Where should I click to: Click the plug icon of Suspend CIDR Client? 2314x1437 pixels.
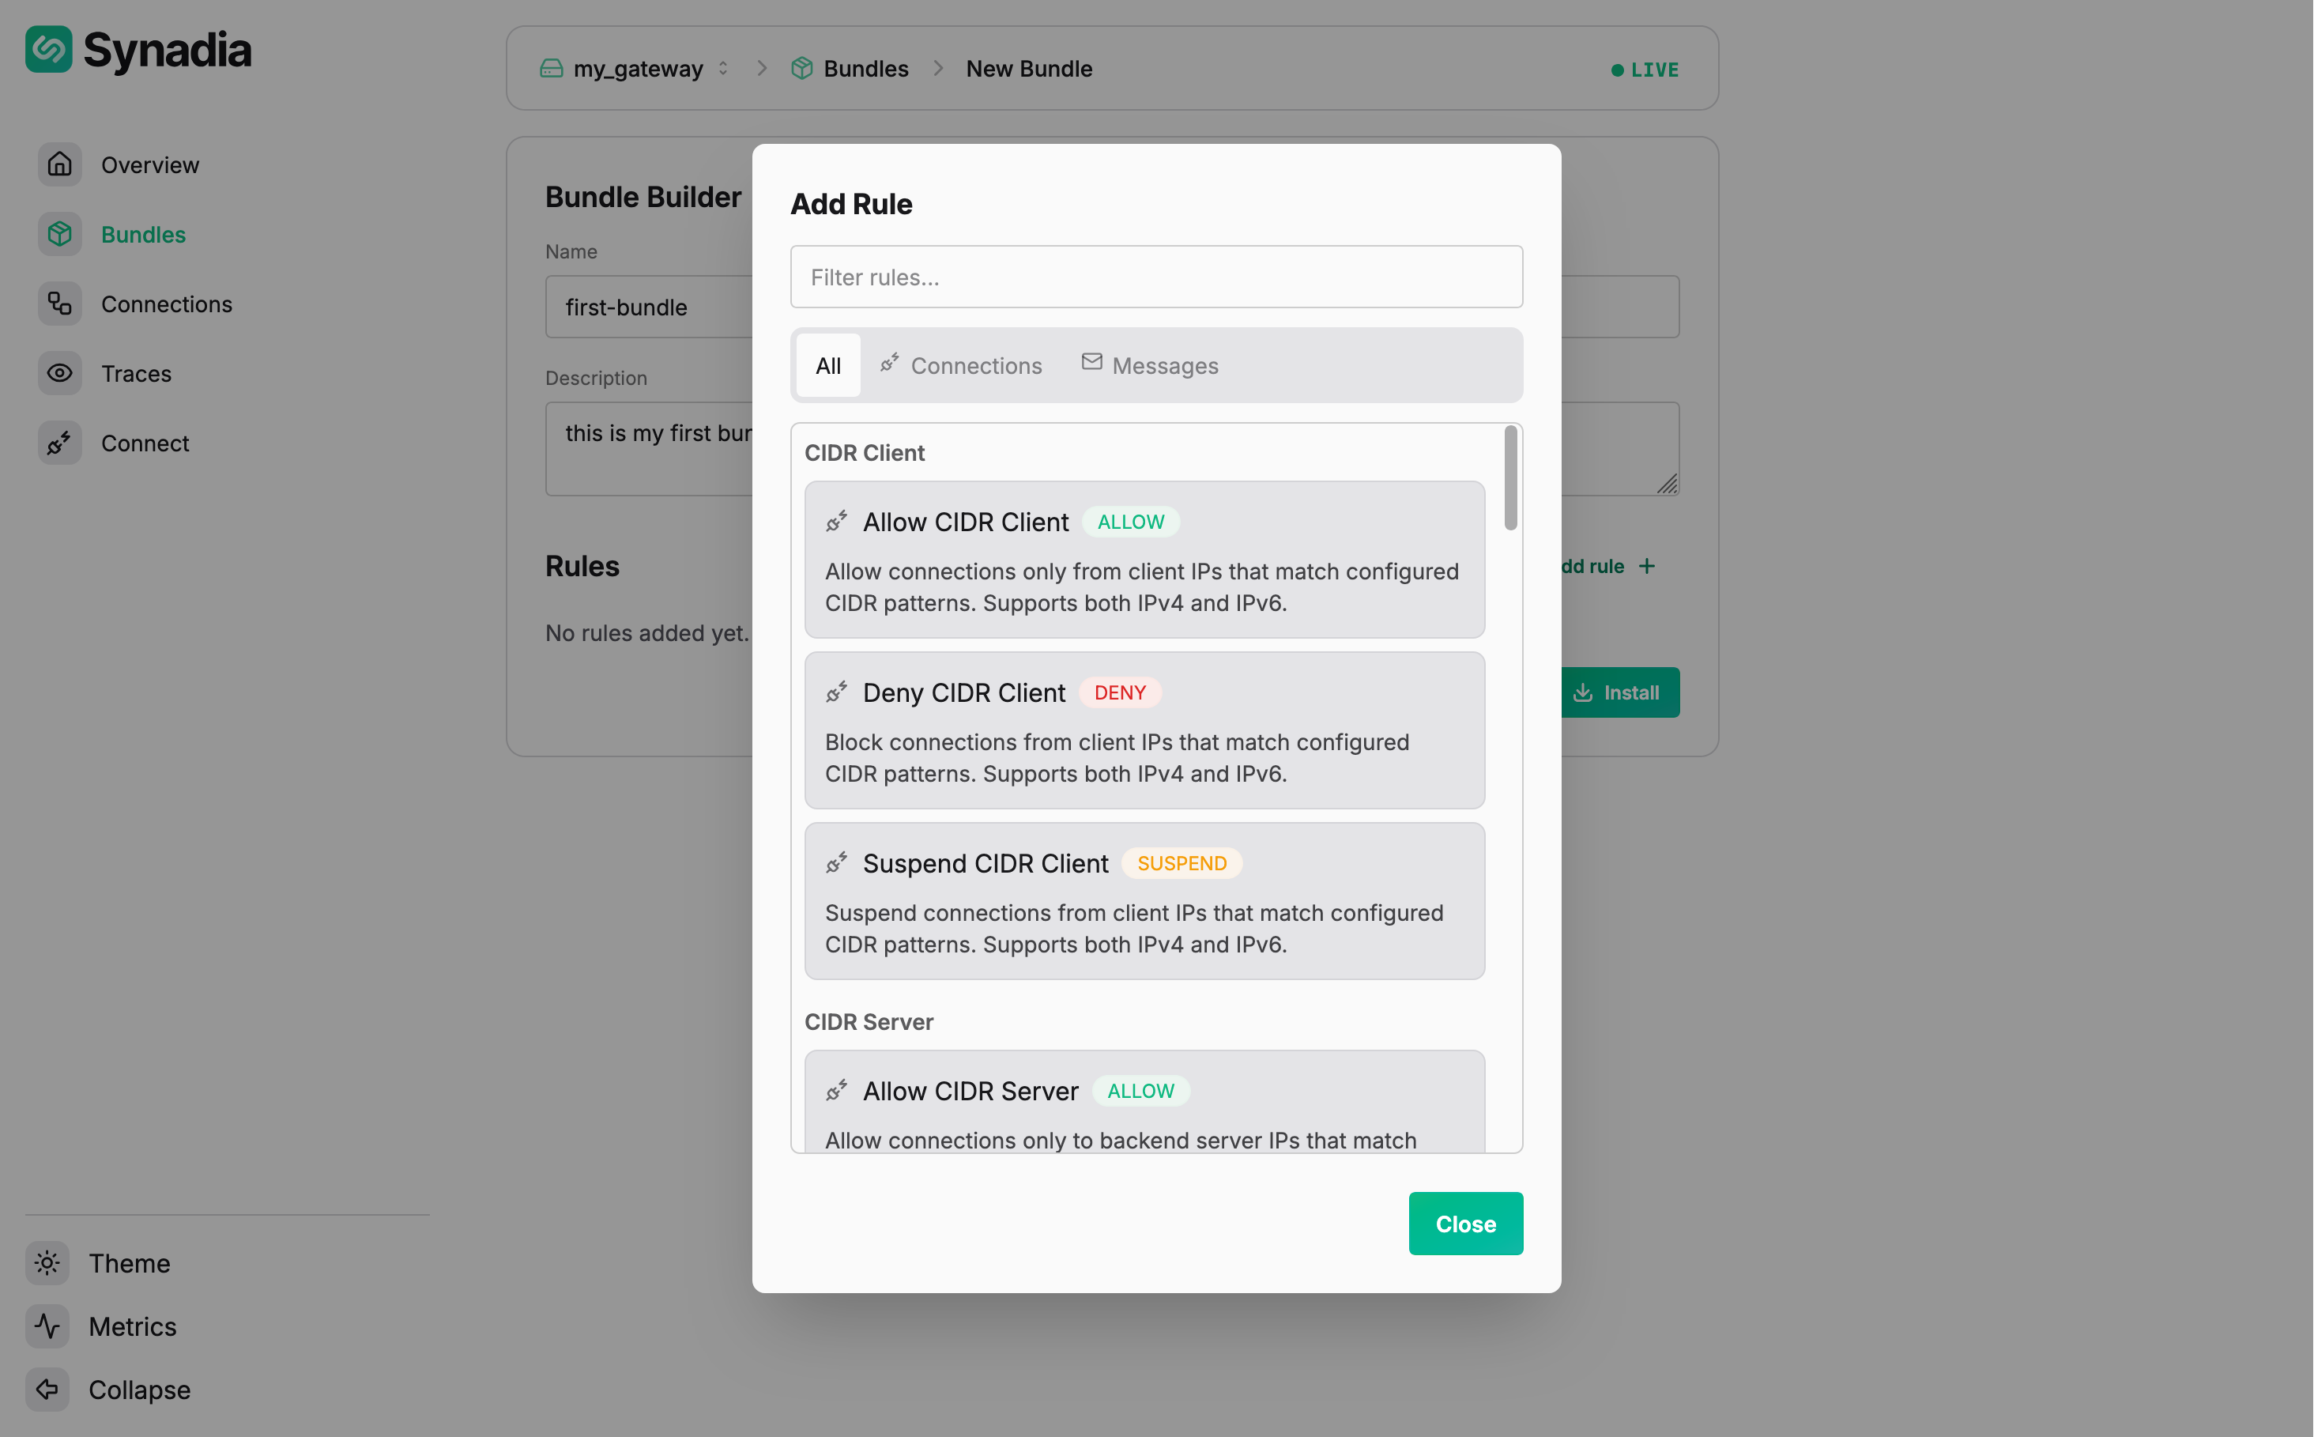point(836,863)
